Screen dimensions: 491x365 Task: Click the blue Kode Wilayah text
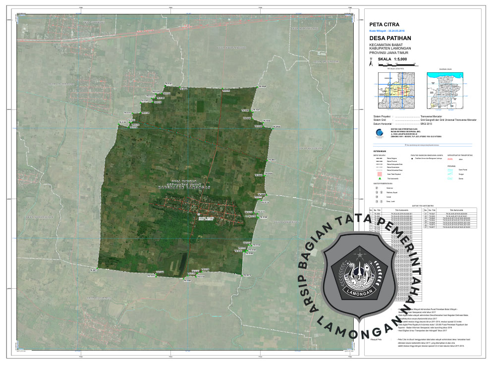tap(387, 31)
